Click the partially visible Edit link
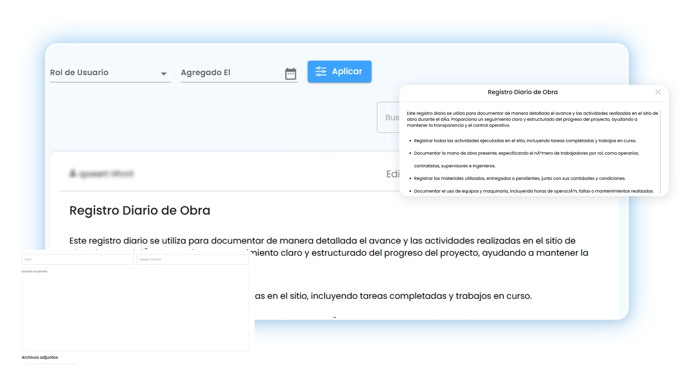684x373 pixels. pos(393,174)
